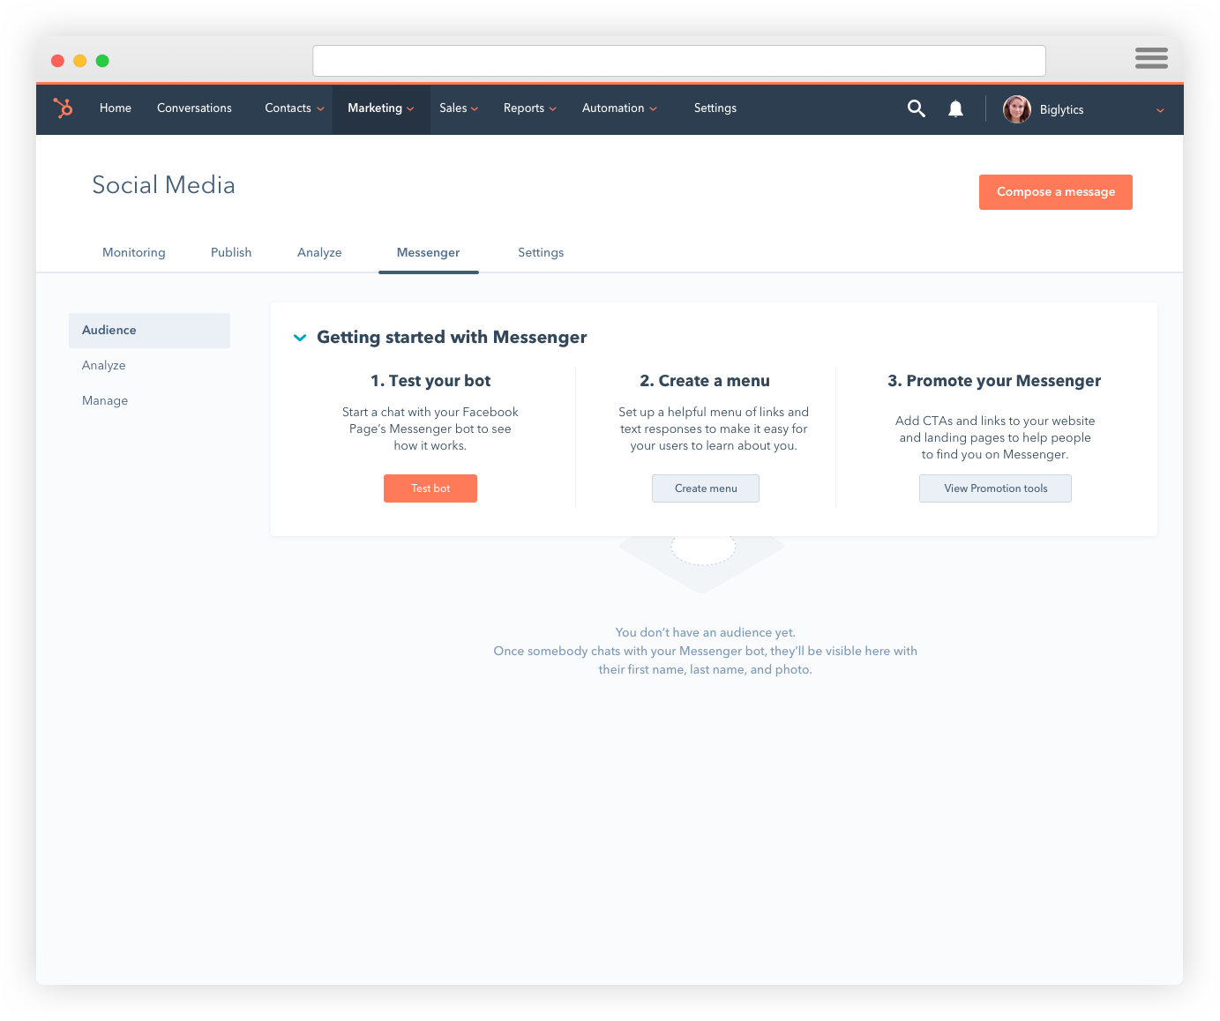Click the red close window button
1220x1021 pixels.
point(57,61)
